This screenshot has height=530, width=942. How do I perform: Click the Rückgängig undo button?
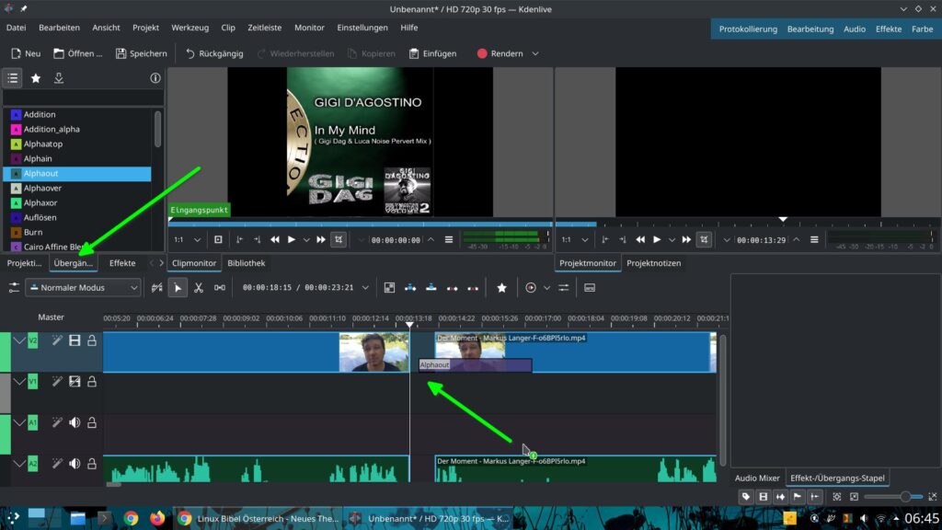pyautogui.click(x=214, y=53)
